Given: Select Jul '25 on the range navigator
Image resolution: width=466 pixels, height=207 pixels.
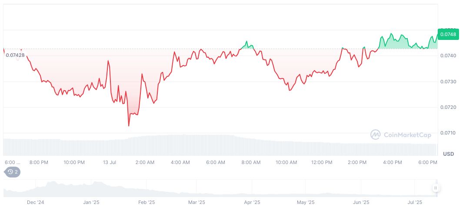Looking at the screenshot, I should pos(415,202).
